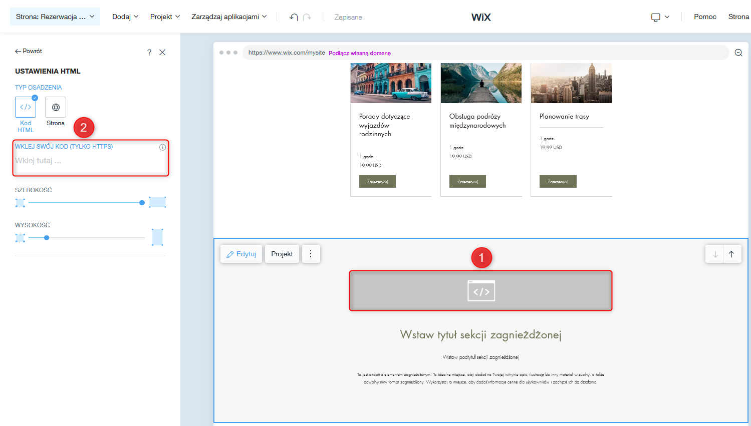The image size is (751, 426).
Task: Click the Edytuj button on the section
Action: click(241, 254)
